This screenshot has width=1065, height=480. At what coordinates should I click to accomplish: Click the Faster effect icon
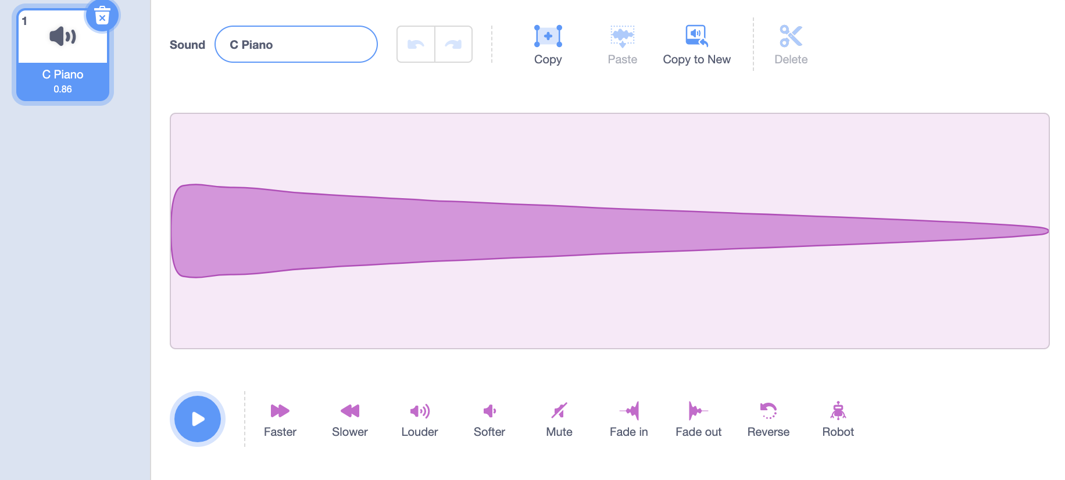click(280, 411)
